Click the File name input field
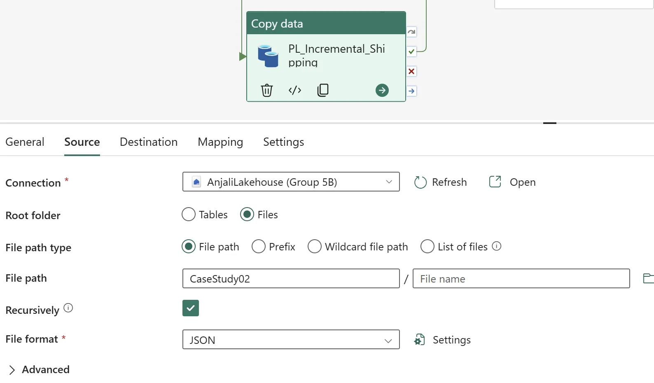 point(521,278)
